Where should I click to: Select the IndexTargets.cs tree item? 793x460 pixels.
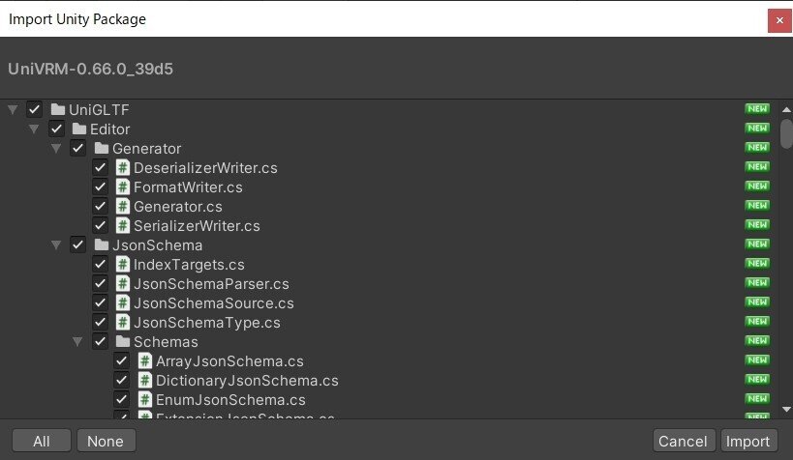[189, 264]
